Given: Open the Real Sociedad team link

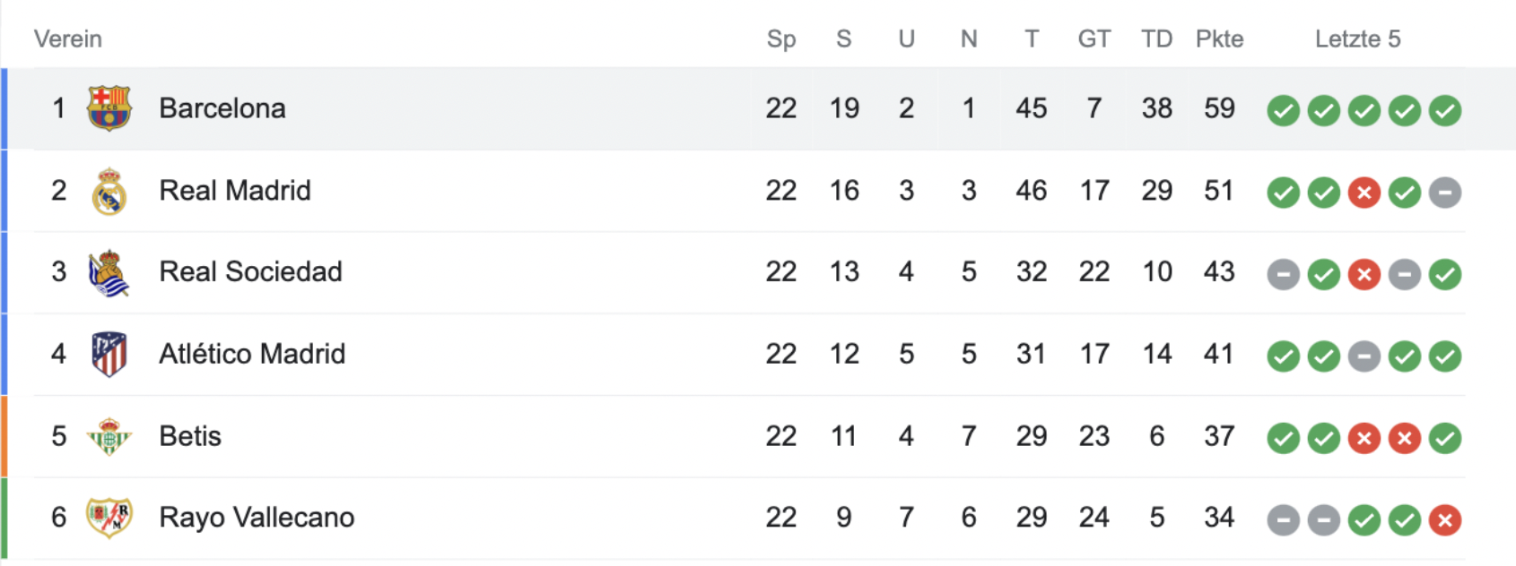Looking at the screenshot, I should coord(250,271).
